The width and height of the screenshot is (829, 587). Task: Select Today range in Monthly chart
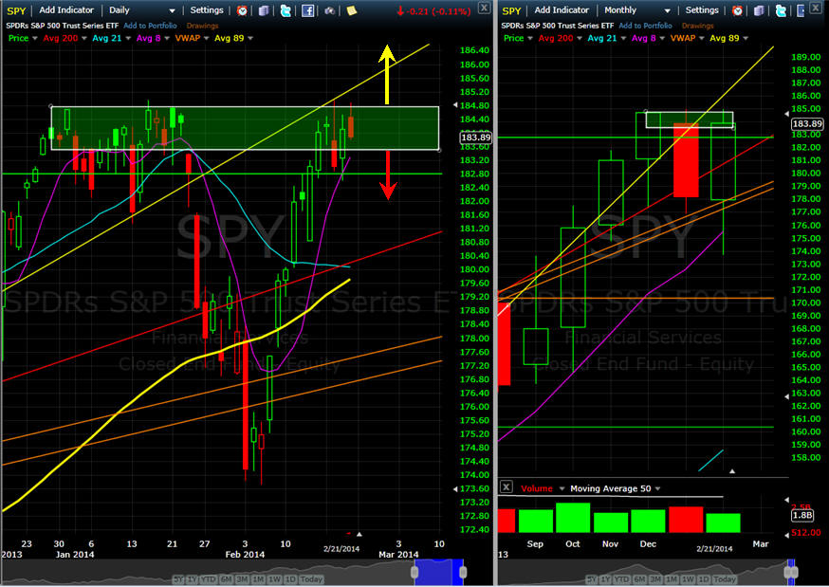coord(725,579)
